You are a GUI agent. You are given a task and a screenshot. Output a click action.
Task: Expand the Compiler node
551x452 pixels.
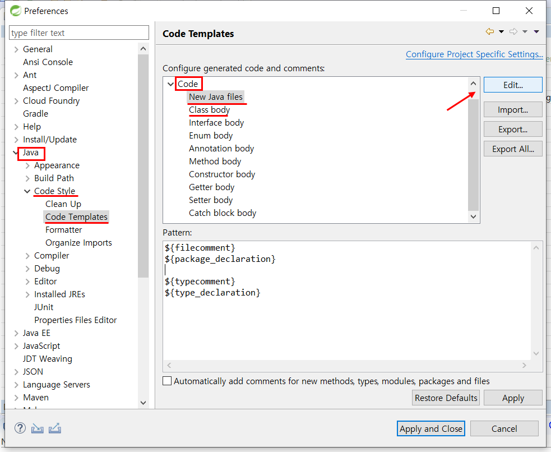(27, 256)
